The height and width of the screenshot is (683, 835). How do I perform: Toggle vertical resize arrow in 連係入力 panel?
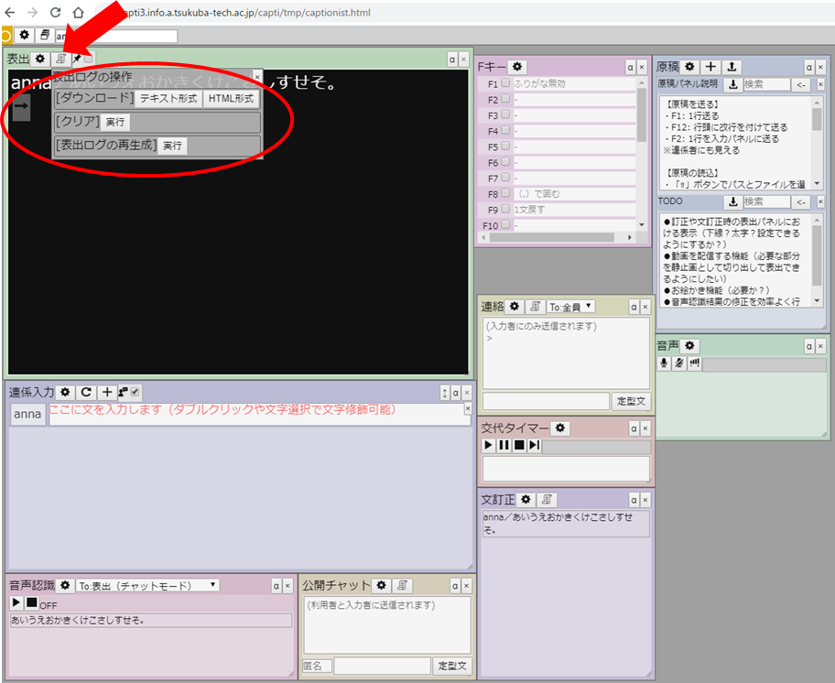point(445,393)
